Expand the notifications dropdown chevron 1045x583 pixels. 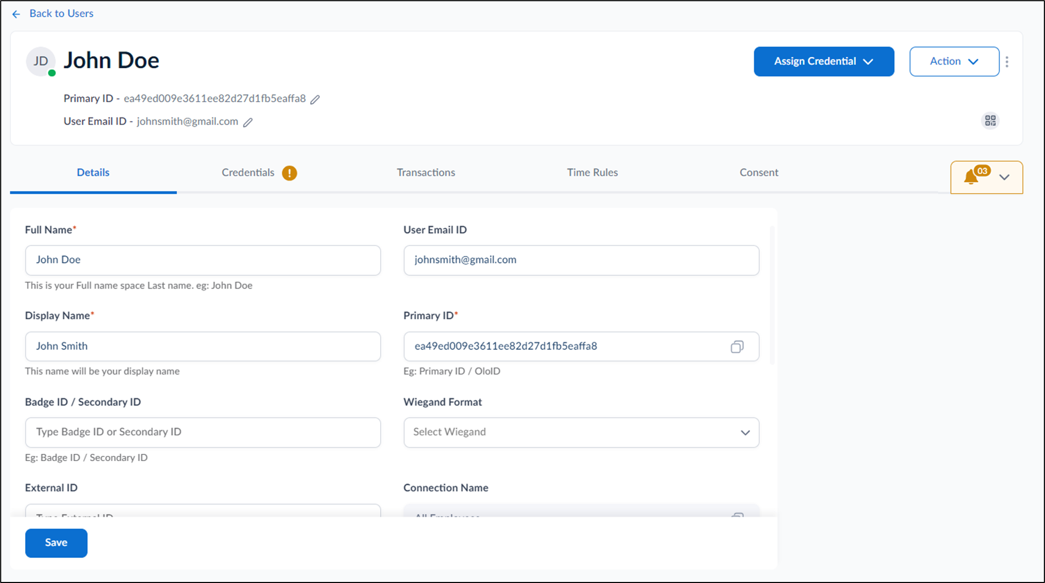pyautogui.click(x=1004, y=178)
